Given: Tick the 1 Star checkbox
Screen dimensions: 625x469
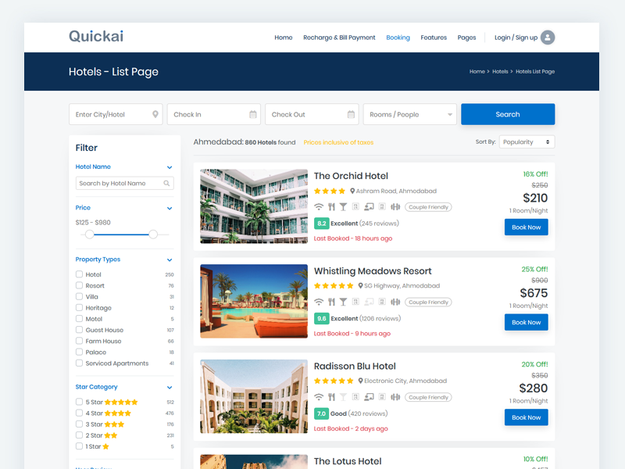Looking at the screenshot, I should pos(79,446).
